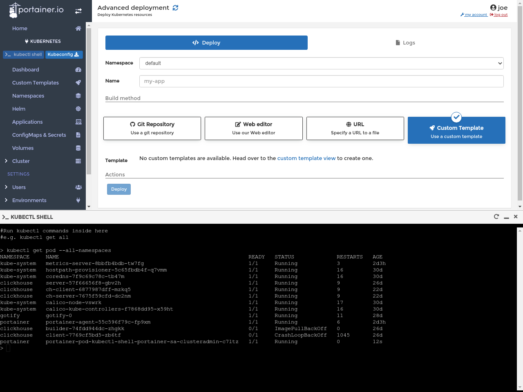This screenshot has height=392, width=523.
Task: Refresh the Advanced deployment page icon
Action: tap(175, 8)
